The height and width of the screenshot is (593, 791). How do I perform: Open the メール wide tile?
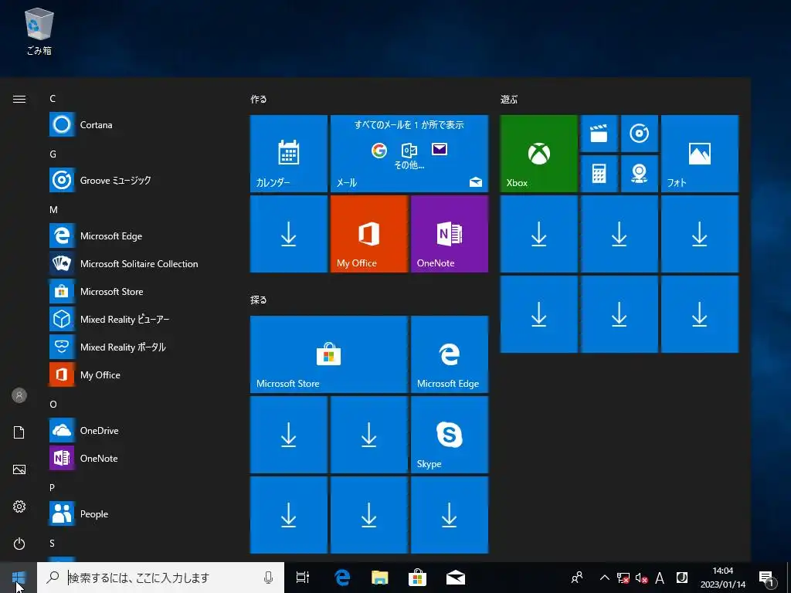tap(409, 154)
